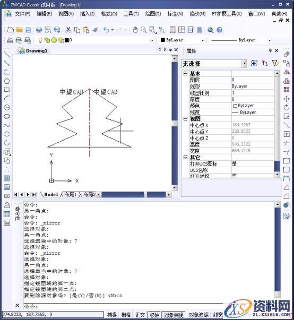
Task: Select the Line draw tool
Action: (7, 55)
